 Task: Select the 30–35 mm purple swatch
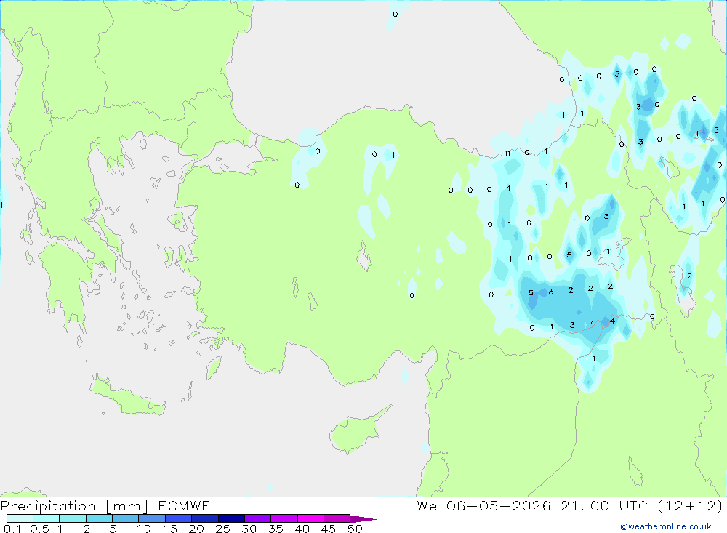(258, 518)
